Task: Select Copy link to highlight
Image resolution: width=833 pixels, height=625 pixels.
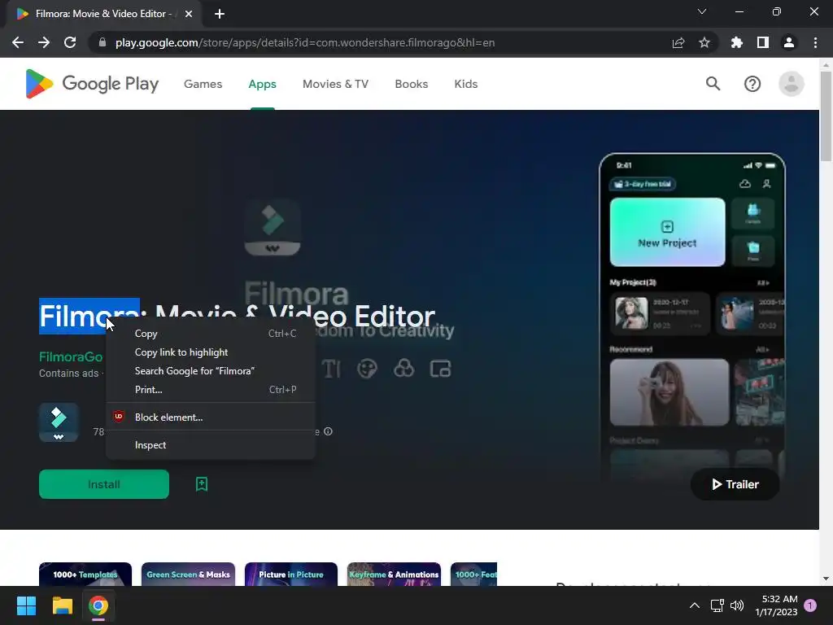Action: [x=211, y=352]
